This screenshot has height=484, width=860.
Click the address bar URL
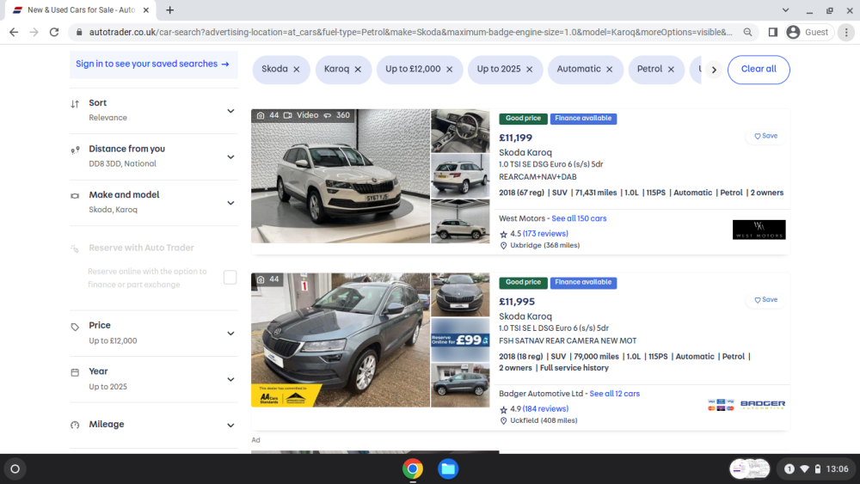point(410,33)
